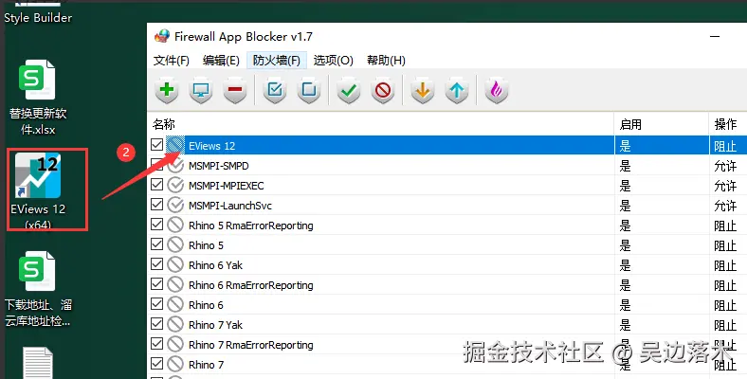Click the 允许 action cell for MSMPI-SMPD
The height and width of the screenshot is (379, 747).
725,166
